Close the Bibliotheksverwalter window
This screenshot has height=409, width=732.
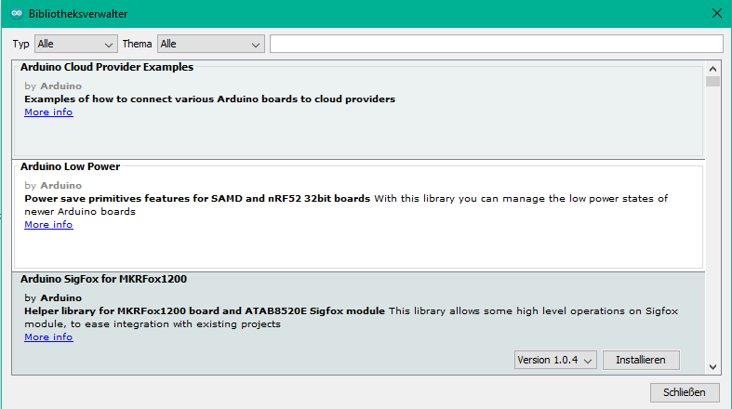(717, 14)
